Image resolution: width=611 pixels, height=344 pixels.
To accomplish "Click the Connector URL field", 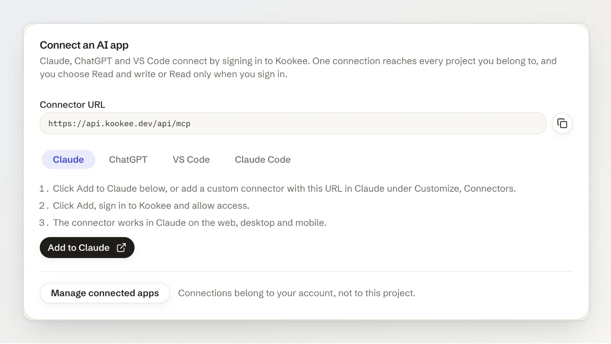I will click(x=293, y=123).
